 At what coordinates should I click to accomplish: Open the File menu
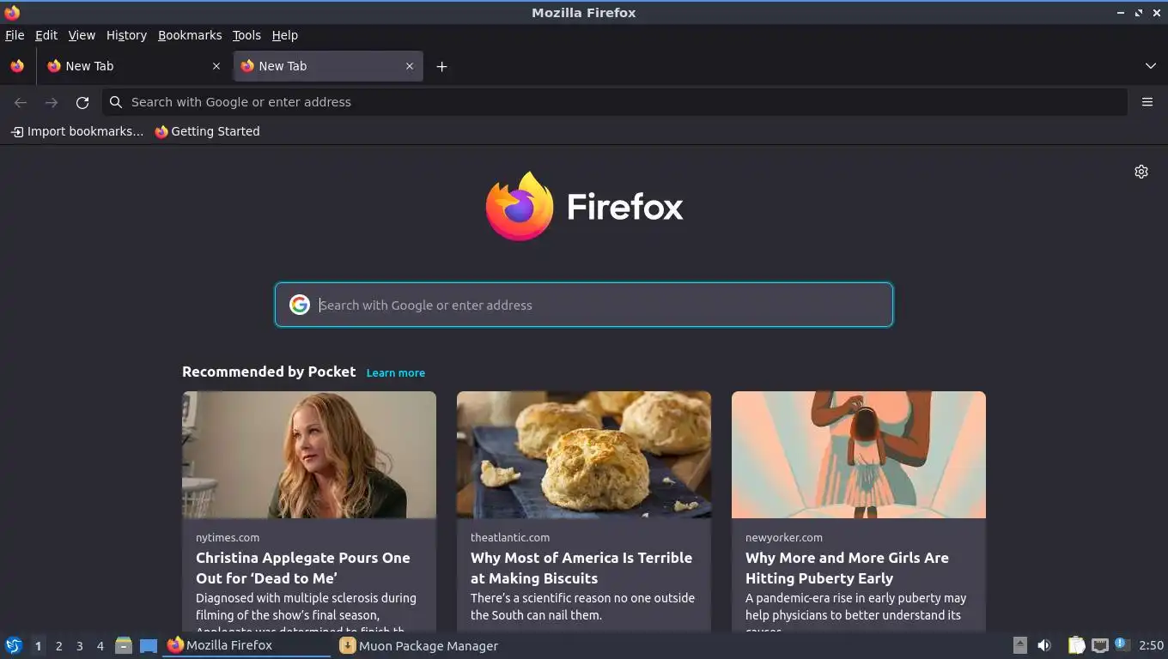(x=15, y=35)
